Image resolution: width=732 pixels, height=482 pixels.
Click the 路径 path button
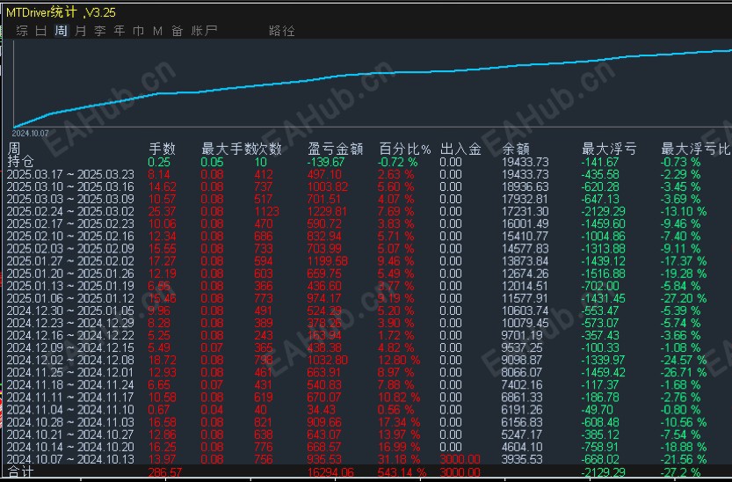[x=282, y=31]
